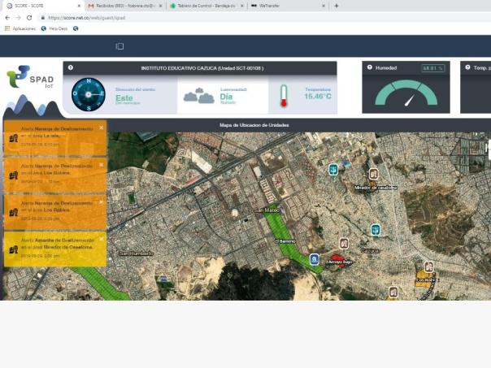The height and width of the screenshot is (368, 491).
Task: Go back using the browser back arrow
Action: pyautogui.click(x=7, y=18)
